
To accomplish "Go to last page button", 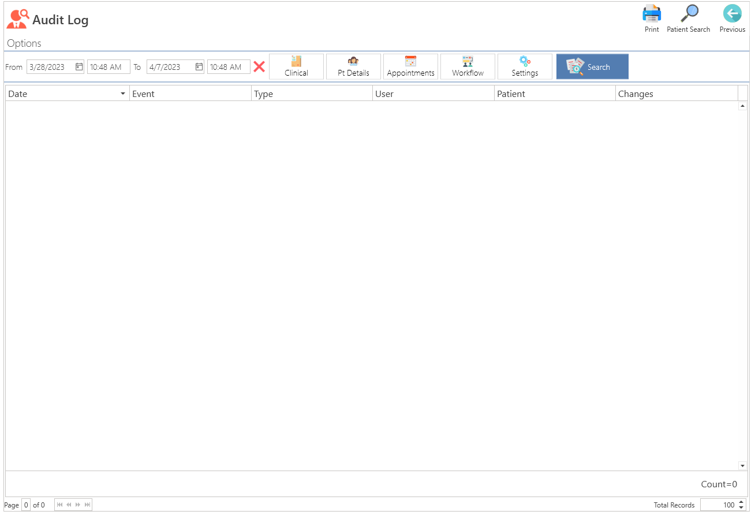I will (87, 505).
